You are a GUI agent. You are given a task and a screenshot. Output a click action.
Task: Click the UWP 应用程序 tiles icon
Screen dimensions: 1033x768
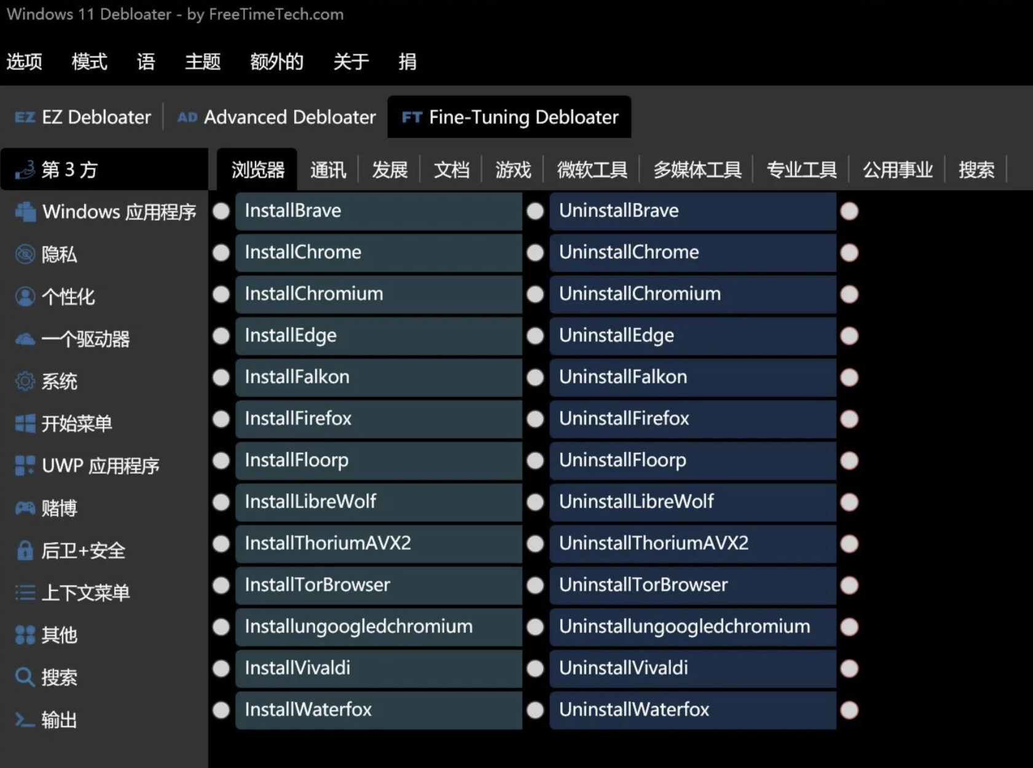(x=25, y=466)
